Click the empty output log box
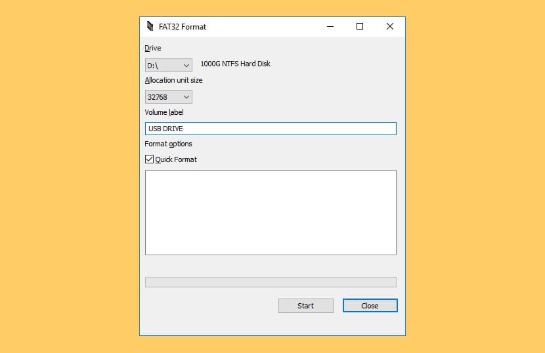The width and height of the screenshot is (545, 353). click(271, 213)
